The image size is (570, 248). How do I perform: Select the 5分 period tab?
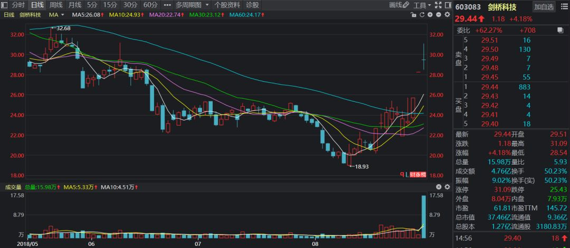(x=92, y=5)
